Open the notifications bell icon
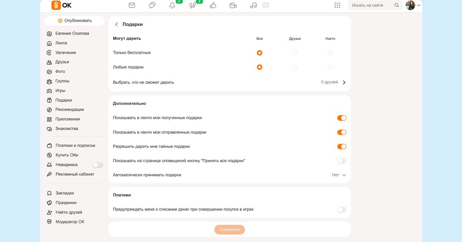This screenshot has height=242, width=462. [172, 5]
